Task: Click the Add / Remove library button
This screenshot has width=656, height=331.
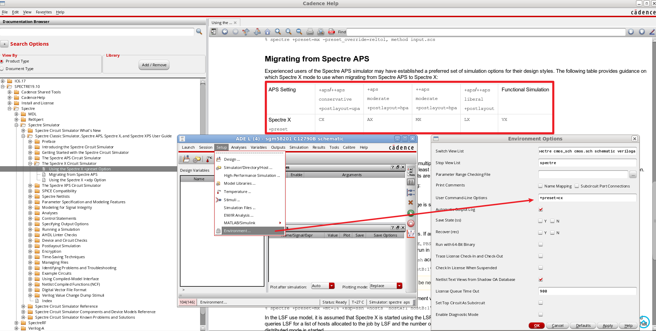Action: point(153,65)
